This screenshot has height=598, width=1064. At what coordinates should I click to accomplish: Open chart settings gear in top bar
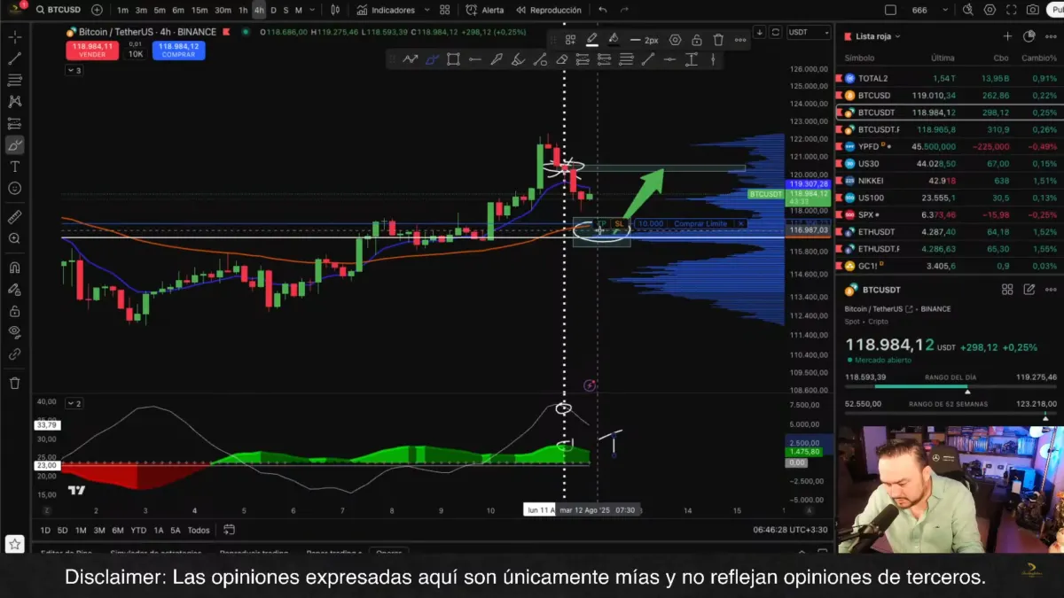pyautogui.click(x=990, y=10)
